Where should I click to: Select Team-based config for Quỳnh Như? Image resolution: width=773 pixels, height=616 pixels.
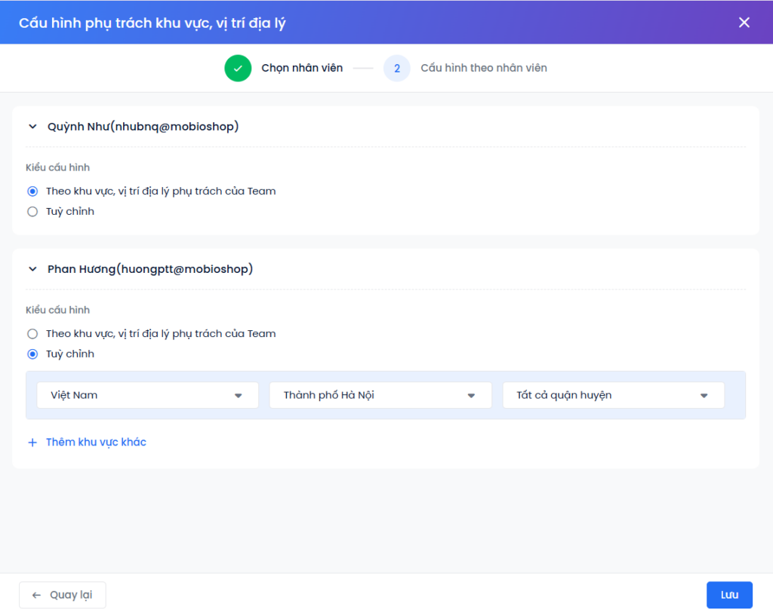(32, 191)
